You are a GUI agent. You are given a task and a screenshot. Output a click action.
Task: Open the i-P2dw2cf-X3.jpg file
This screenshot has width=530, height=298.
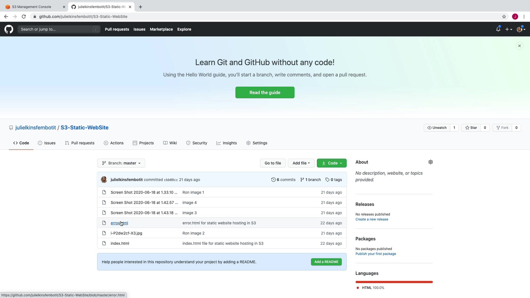click(x=126, y=233)
